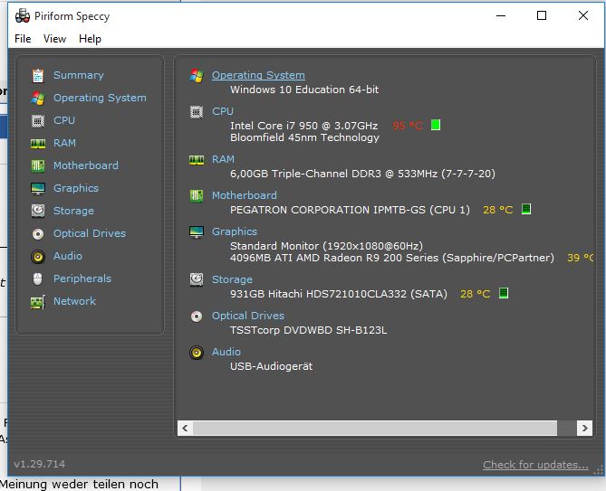The image size is (606, 491).
Task: Click the CPU chip icon in sidebar
Action: (38, 121)
